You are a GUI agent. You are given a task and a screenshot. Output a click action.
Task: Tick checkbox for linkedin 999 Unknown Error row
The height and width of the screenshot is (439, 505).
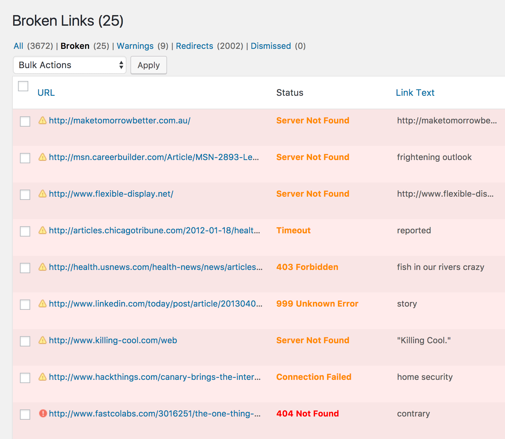click(25, 305)
